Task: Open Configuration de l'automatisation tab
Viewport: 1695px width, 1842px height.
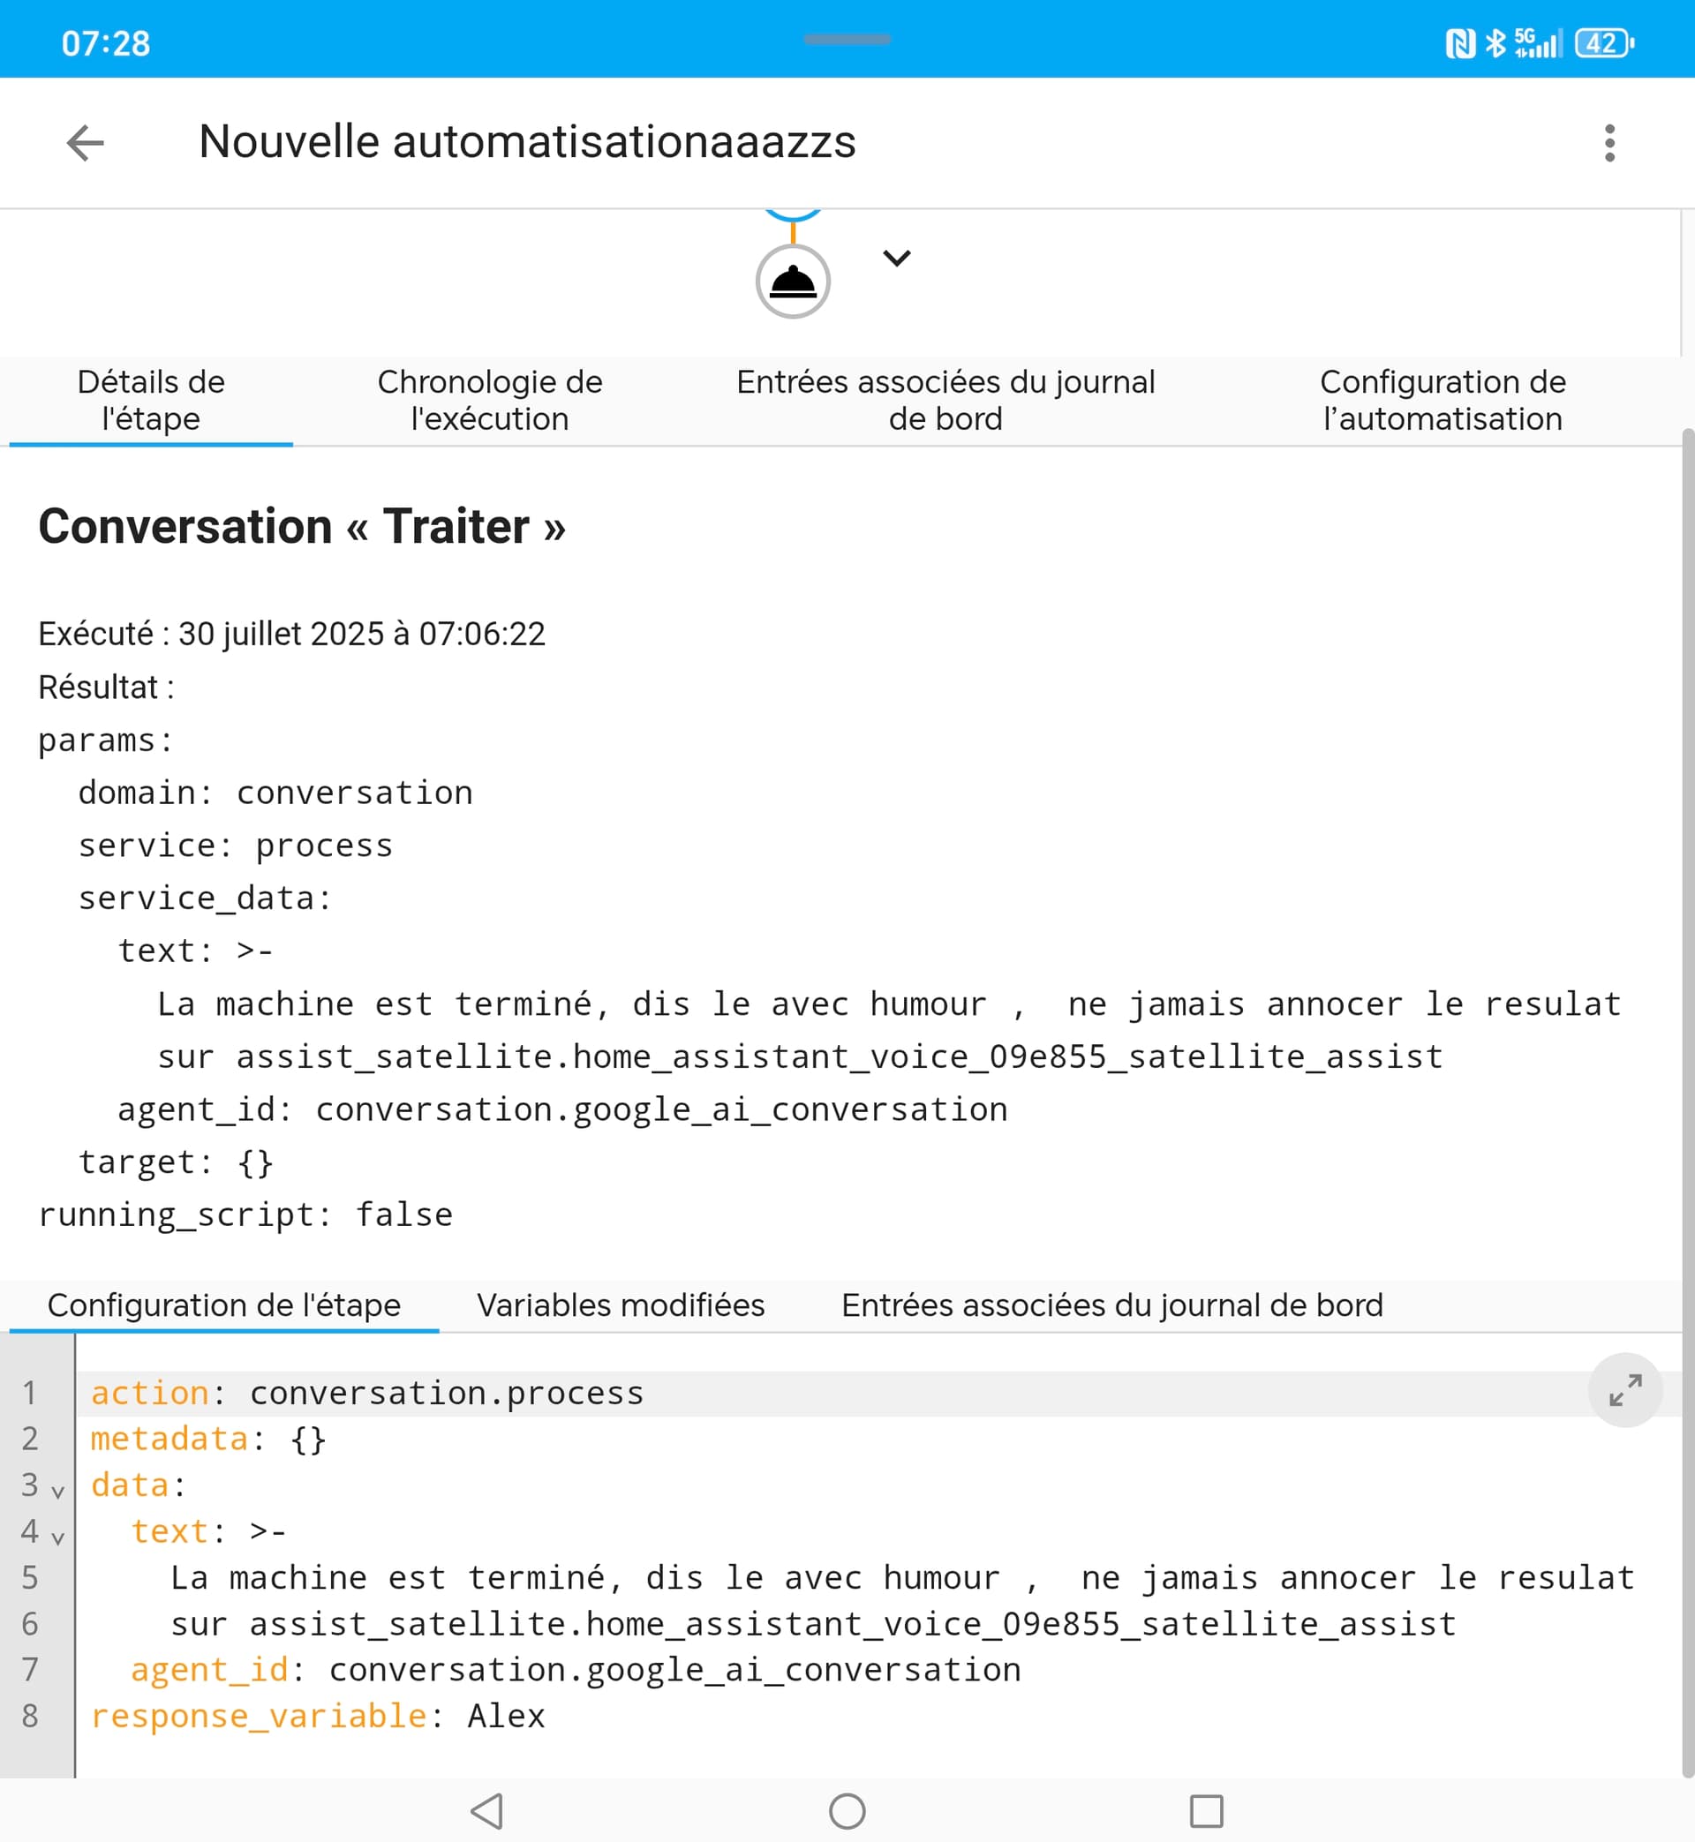Action: click(1442, 401)
